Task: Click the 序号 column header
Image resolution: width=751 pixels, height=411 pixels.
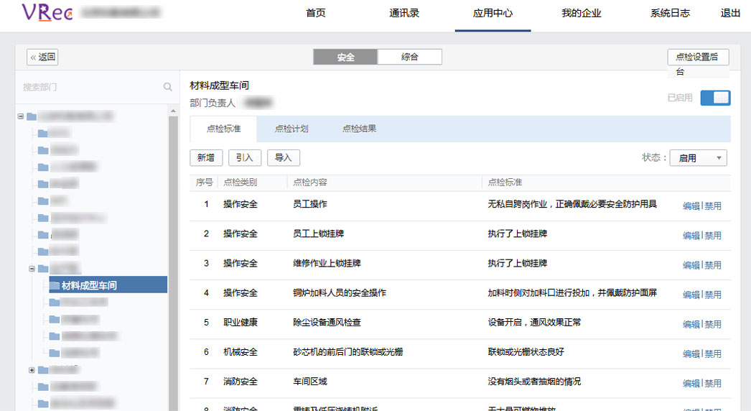Action: pos(205,183)
